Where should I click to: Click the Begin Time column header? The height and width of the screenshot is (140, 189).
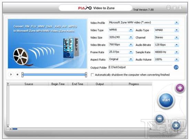pyautogui.click(x=58, y=84)
